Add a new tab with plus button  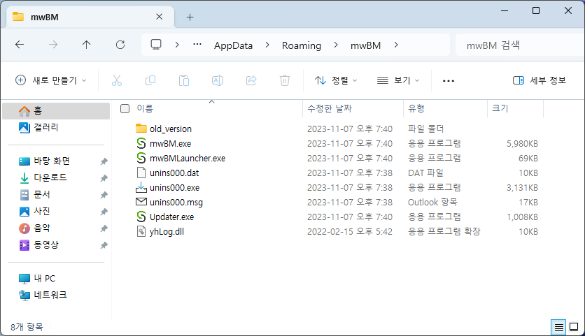[190, 17]
